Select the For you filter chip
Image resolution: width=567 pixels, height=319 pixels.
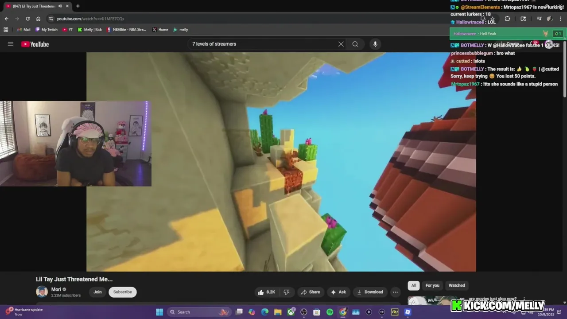[432, 285]
